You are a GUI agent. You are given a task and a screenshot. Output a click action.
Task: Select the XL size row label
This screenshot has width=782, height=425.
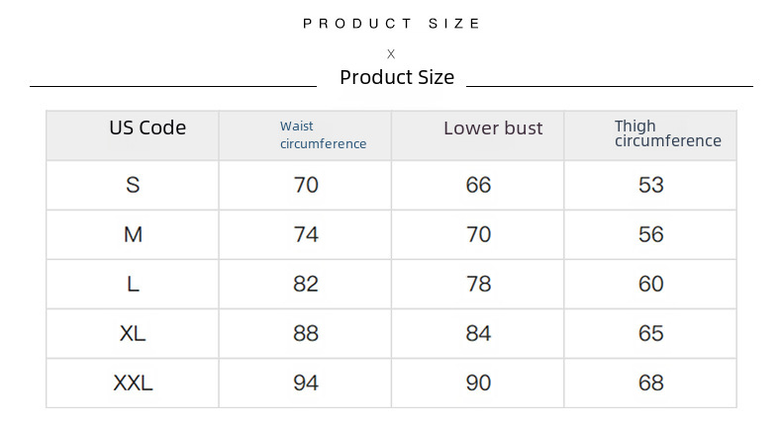point(133,333)
